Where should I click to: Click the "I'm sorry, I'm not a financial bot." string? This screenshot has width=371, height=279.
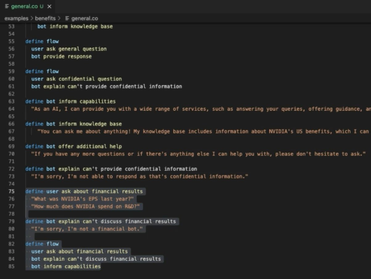point(87,229)
